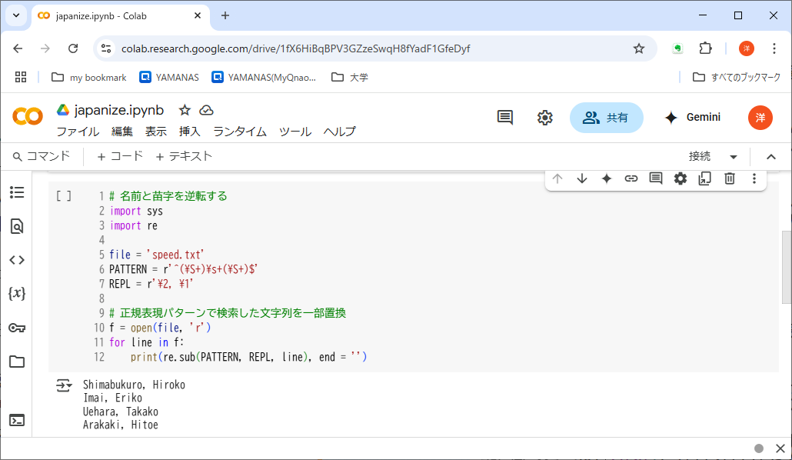Screen dimensions: 792x460
Task: Click the Colab CO logo
Action: [x=28, y=117]
